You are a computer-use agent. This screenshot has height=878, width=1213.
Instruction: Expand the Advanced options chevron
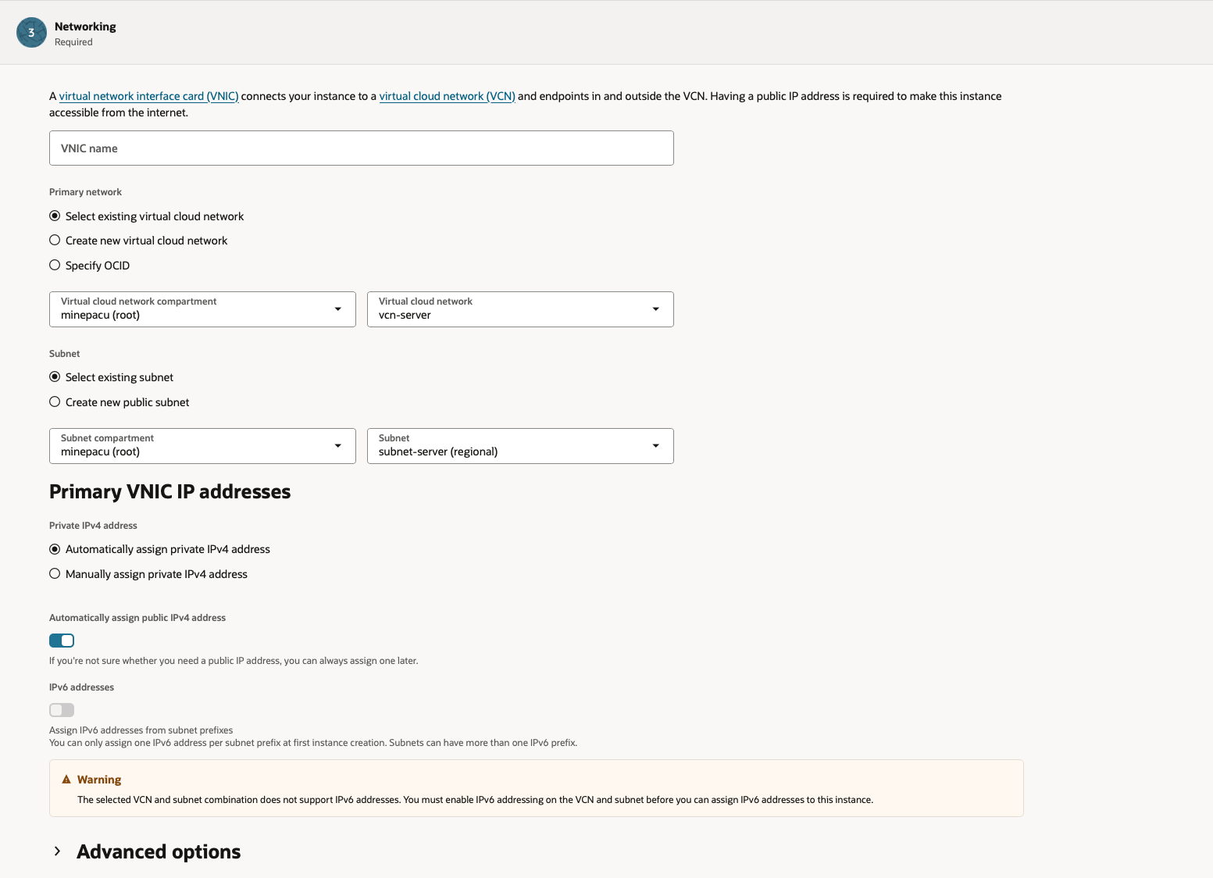click(58, 851)
